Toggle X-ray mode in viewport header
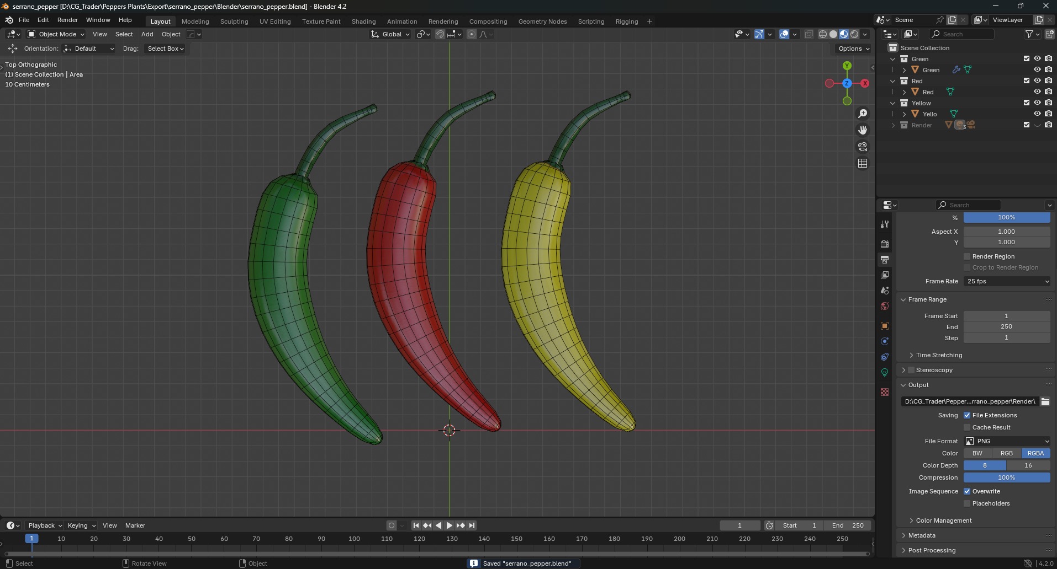 (x=808, y=34)
